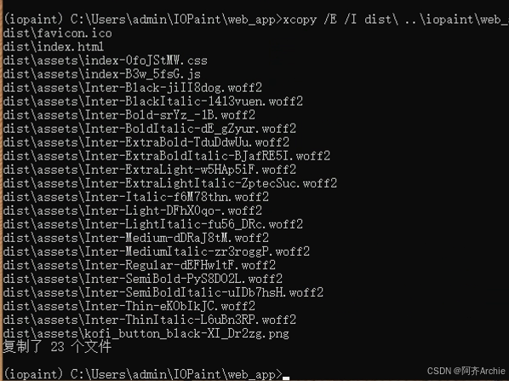The height and width of the screenshot is (381, 509).
Task: Click the copied 23 files summary line
Action: coord(57,347)
